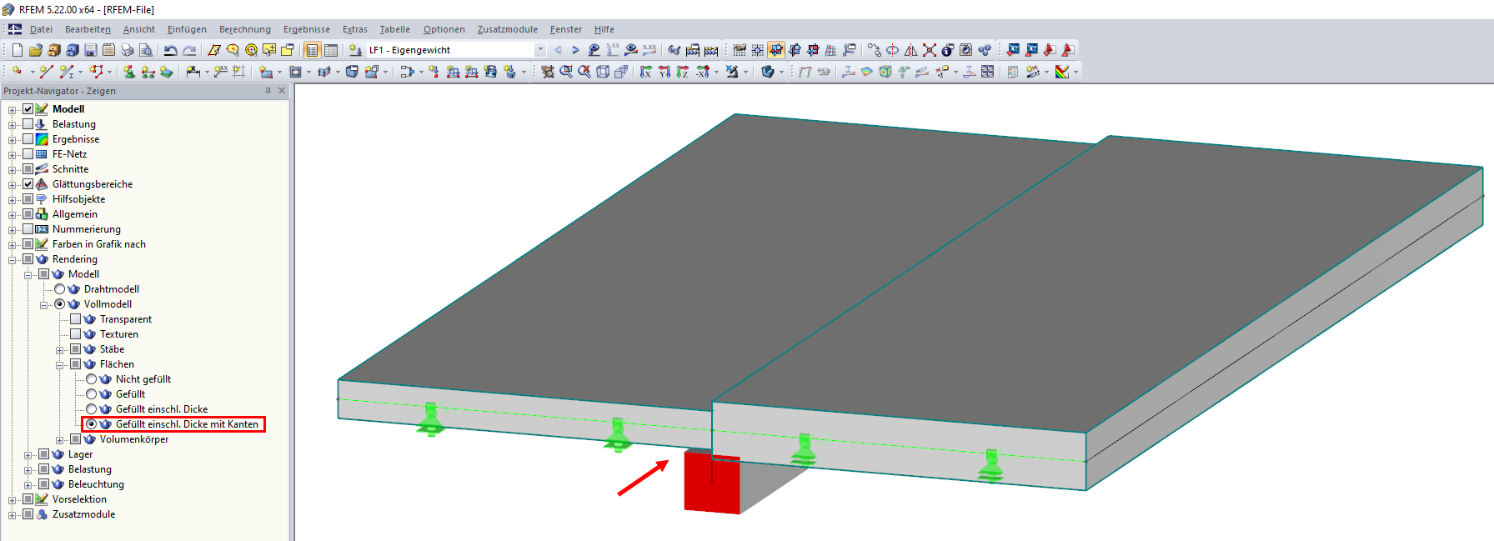
Task: Expand the Zusatzmodule tree node
Action: (x=13, y=515)
